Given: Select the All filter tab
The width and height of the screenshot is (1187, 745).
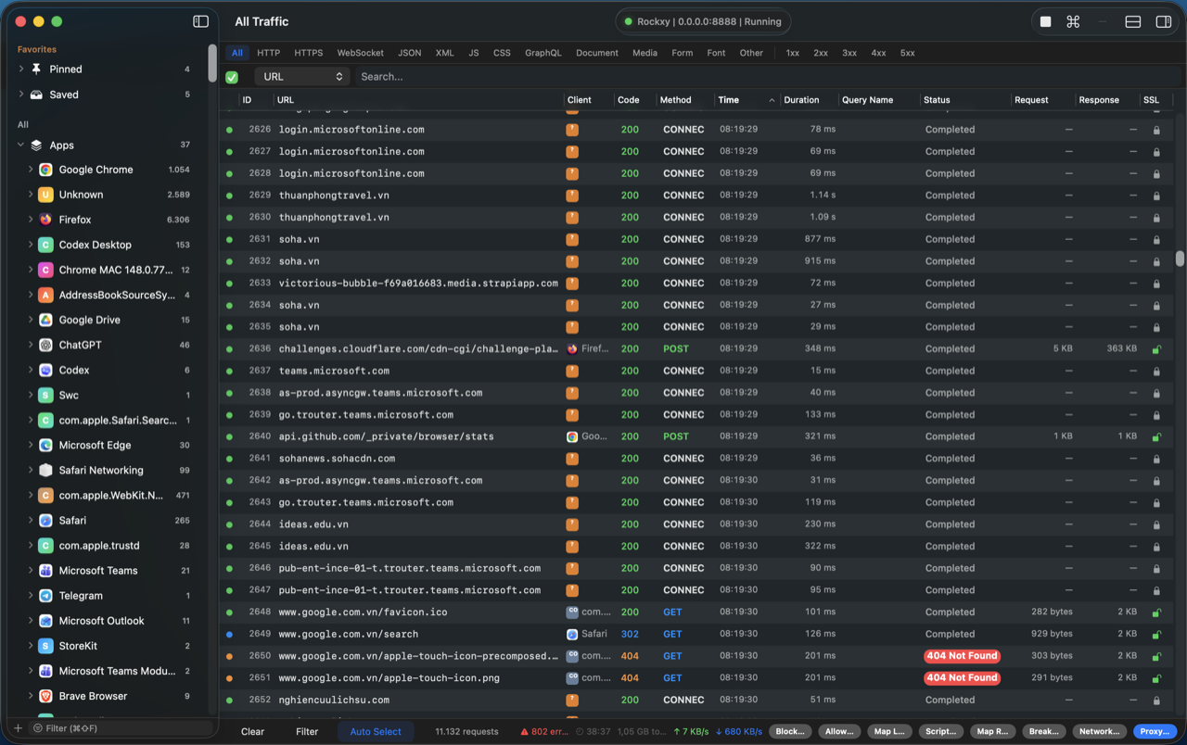Looking at the screenshot, I should (x=237, y=53).
